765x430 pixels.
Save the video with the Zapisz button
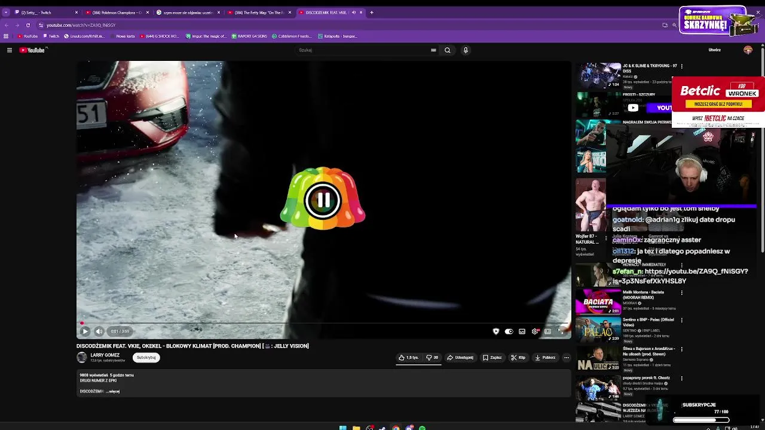click(x=492, y=358)
